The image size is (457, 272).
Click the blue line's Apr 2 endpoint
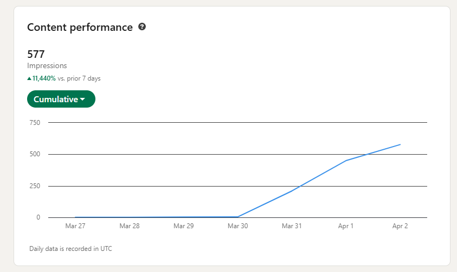(400, 144)
